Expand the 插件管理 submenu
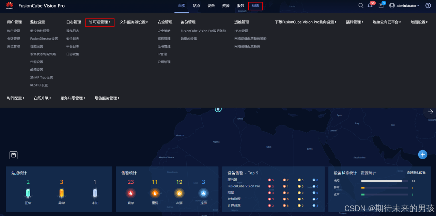 click(355, 22)
